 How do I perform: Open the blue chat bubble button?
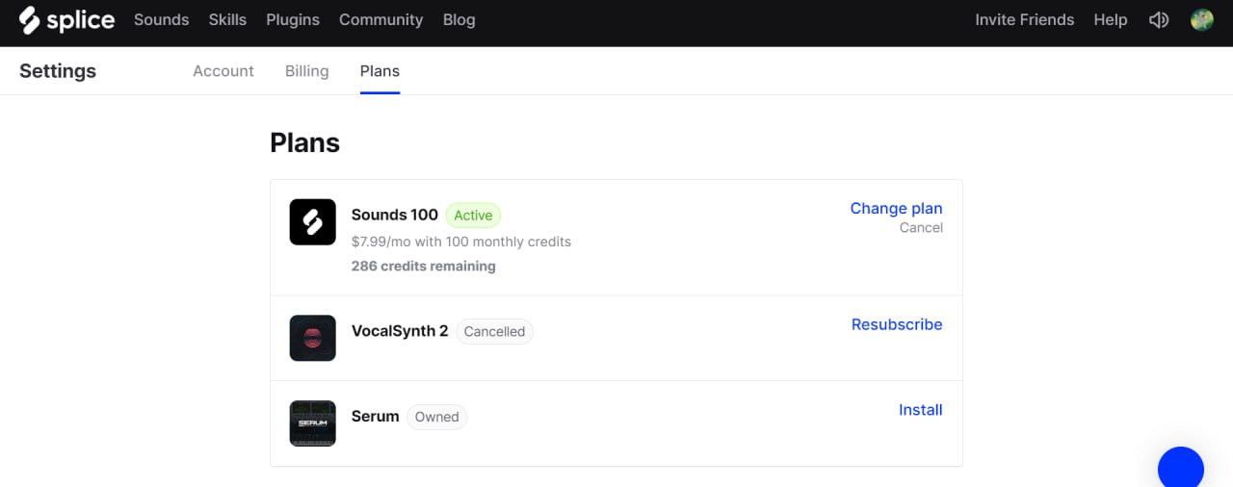pos(1181,470)
